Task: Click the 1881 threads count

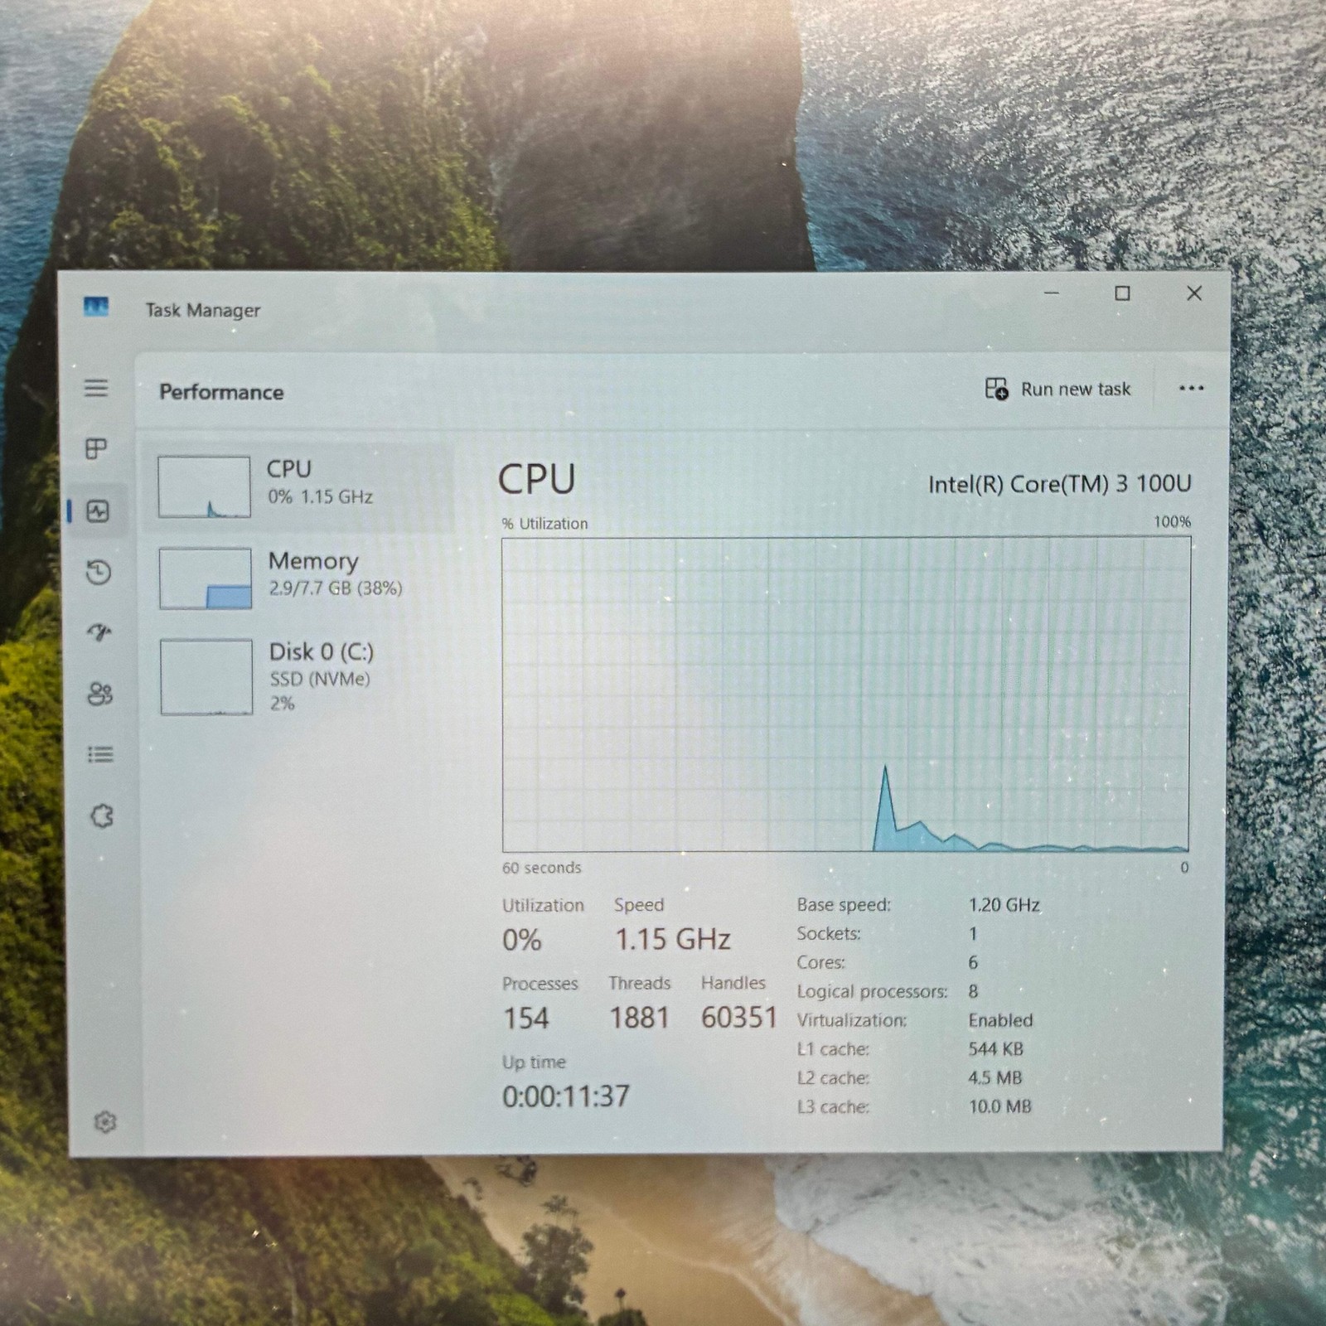Action: tap(639, 1018)
